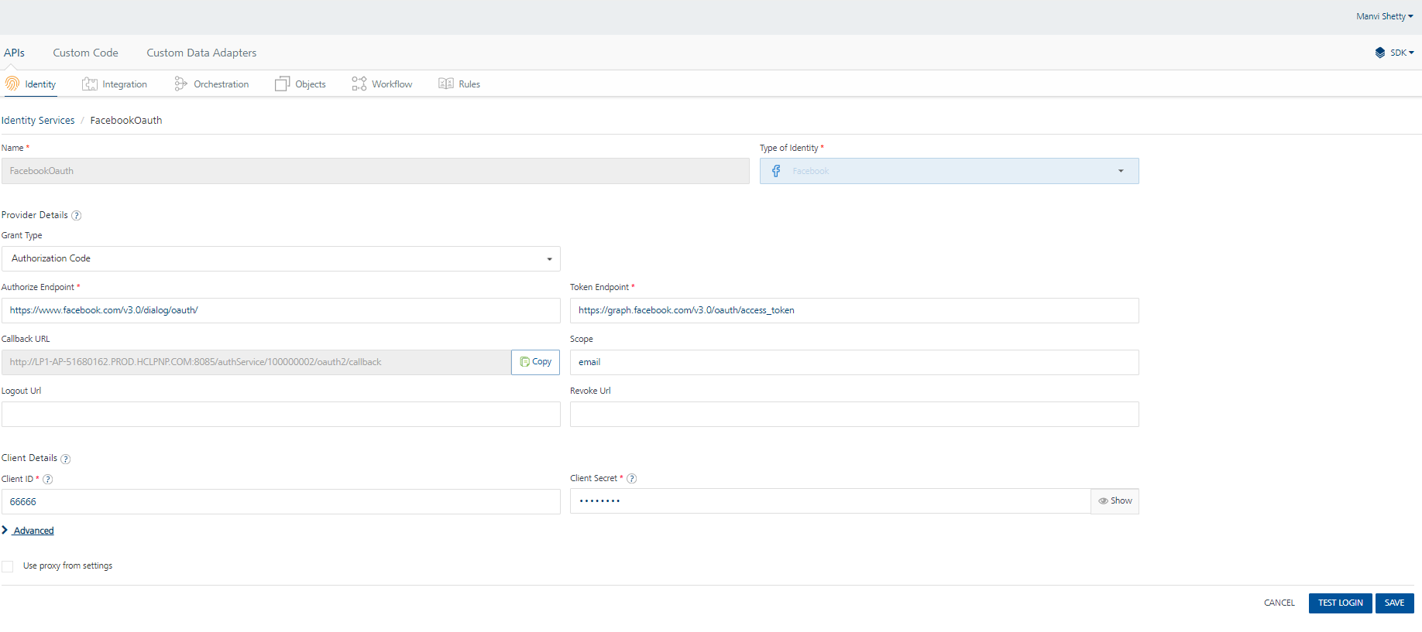Viewport: 1422px width, 632px height.
Task: Click the Objects icon
Action: point(282,84)
